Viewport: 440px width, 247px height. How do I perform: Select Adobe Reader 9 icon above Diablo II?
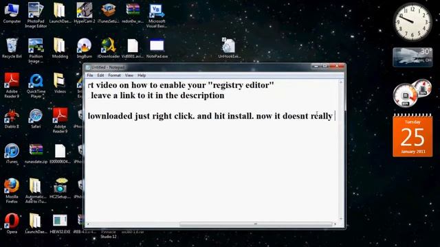[x=12, y=86]
